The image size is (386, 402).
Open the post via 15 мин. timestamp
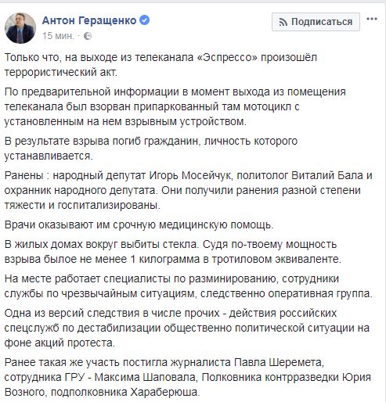click(58, 36)
